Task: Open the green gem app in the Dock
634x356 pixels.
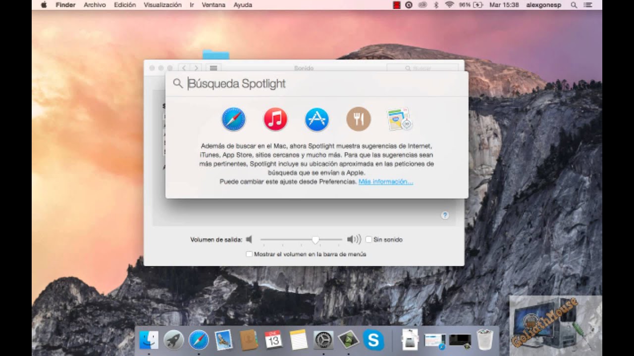Action: 348,340
